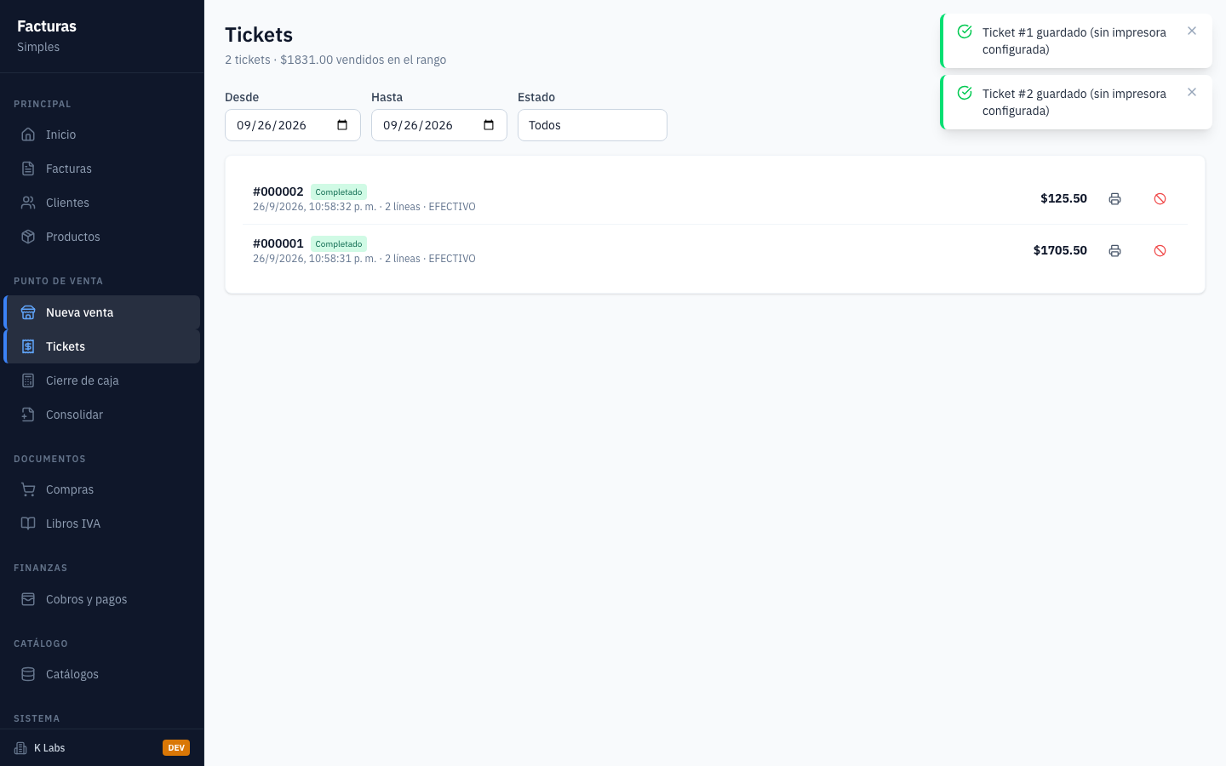This screenshot has width=1226, height=766.
Task: Open Catálogos in the sidebar
Action: 102,674
